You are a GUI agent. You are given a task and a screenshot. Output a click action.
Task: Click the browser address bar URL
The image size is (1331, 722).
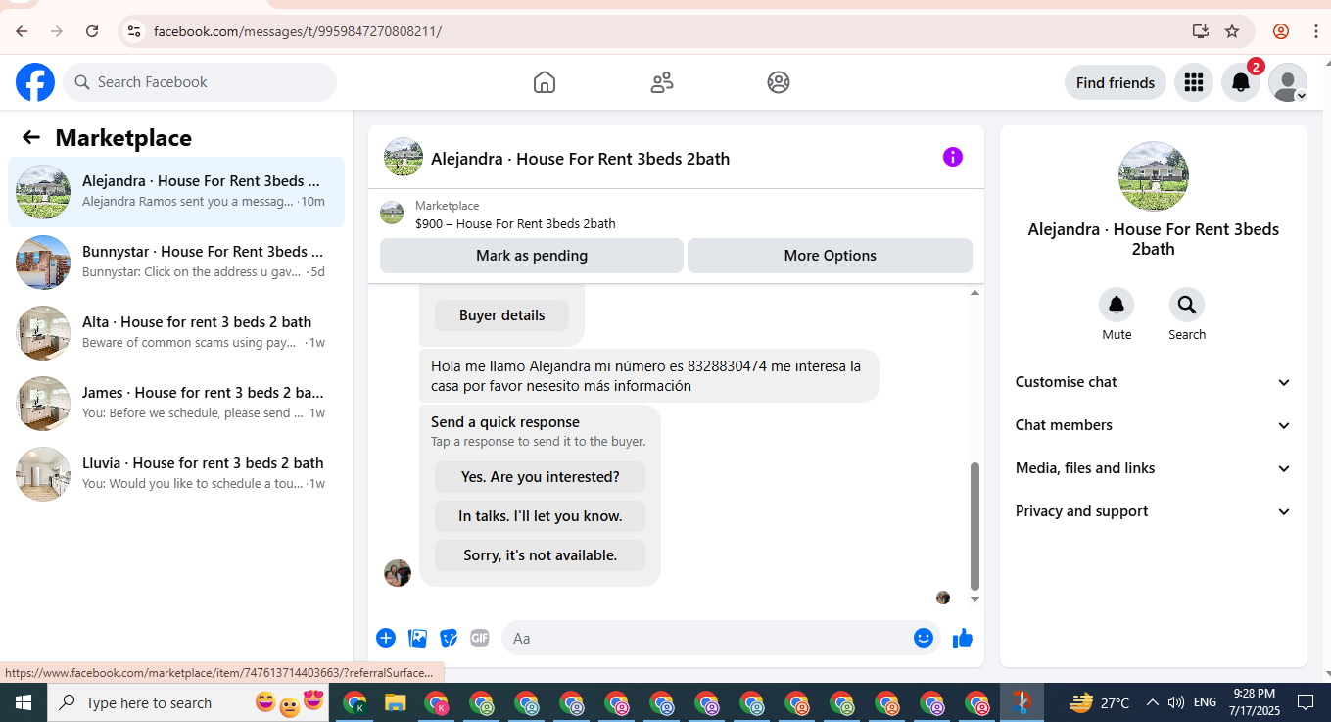tap(298, 31)
